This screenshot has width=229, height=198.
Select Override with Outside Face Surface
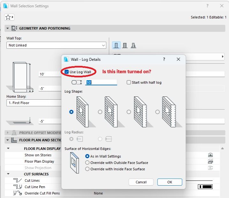(87, 163)
